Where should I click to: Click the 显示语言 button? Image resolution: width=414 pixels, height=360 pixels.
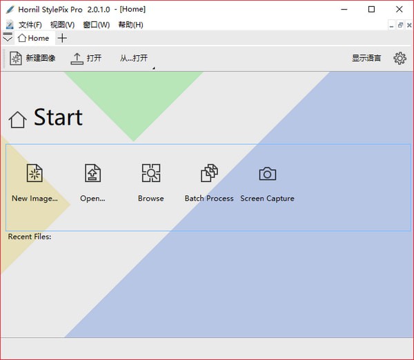(x=366, y=58)
